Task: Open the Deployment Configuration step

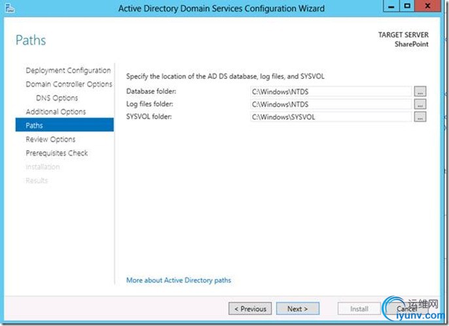Action: [x=68, y=71]
